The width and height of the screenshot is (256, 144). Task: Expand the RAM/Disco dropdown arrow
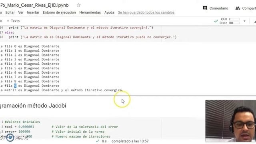tap(244, 21)
